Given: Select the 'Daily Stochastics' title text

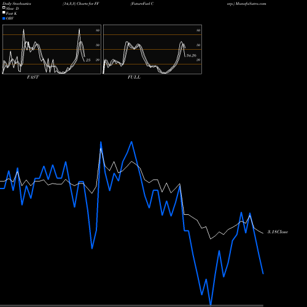Looking at the screenshot, I should [16, 4].
